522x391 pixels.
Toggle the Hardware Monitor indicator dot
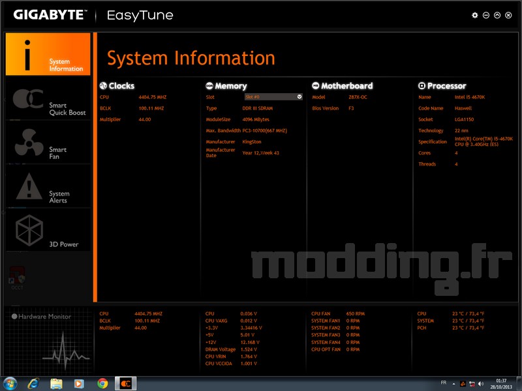tap(14, 317)
